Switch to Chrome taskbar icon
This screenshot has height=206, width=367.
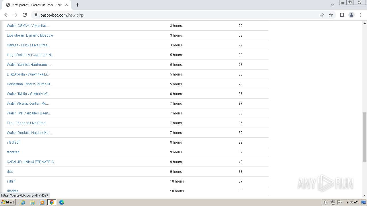pos(52,202)
